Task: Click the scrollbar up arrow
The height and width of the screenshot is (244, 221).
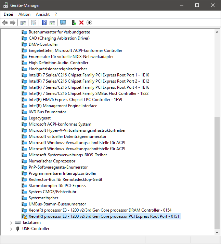Action: [217, 32]
